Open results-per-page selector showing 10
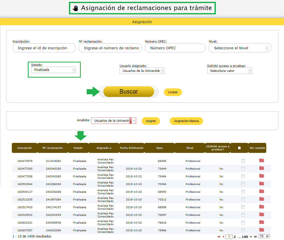284x240 pixels. 264,236
